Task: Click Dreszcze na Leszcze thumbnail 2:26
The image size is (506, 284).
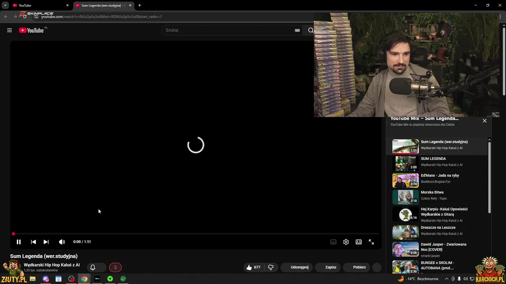Action: (405, 232)
